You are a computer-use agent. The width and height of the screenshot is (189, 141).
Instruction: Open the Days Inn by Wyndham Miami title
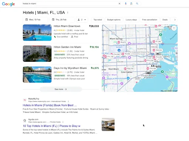(70, 68)
